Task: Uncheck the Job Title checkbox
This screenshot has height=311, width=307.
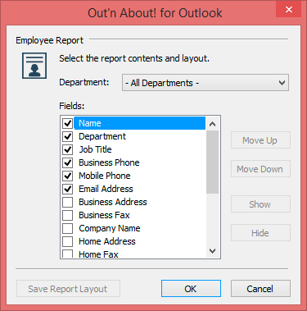Action: [68, 149]
